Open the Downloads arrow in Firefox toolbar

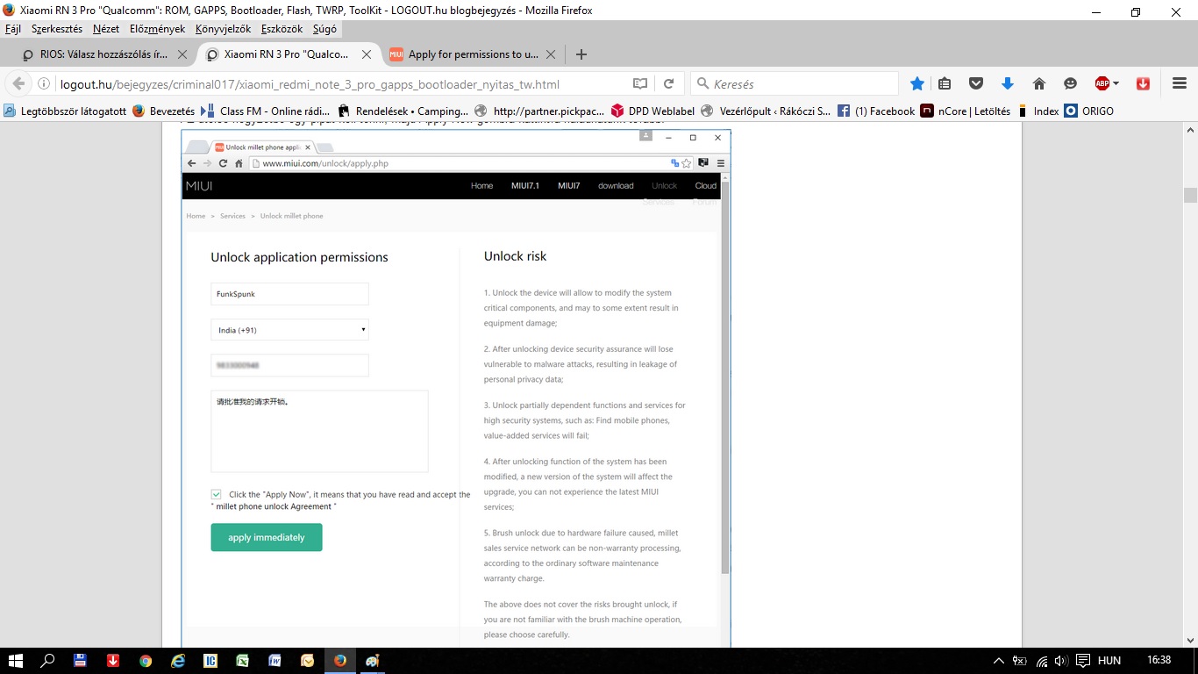pos(1008,83)
